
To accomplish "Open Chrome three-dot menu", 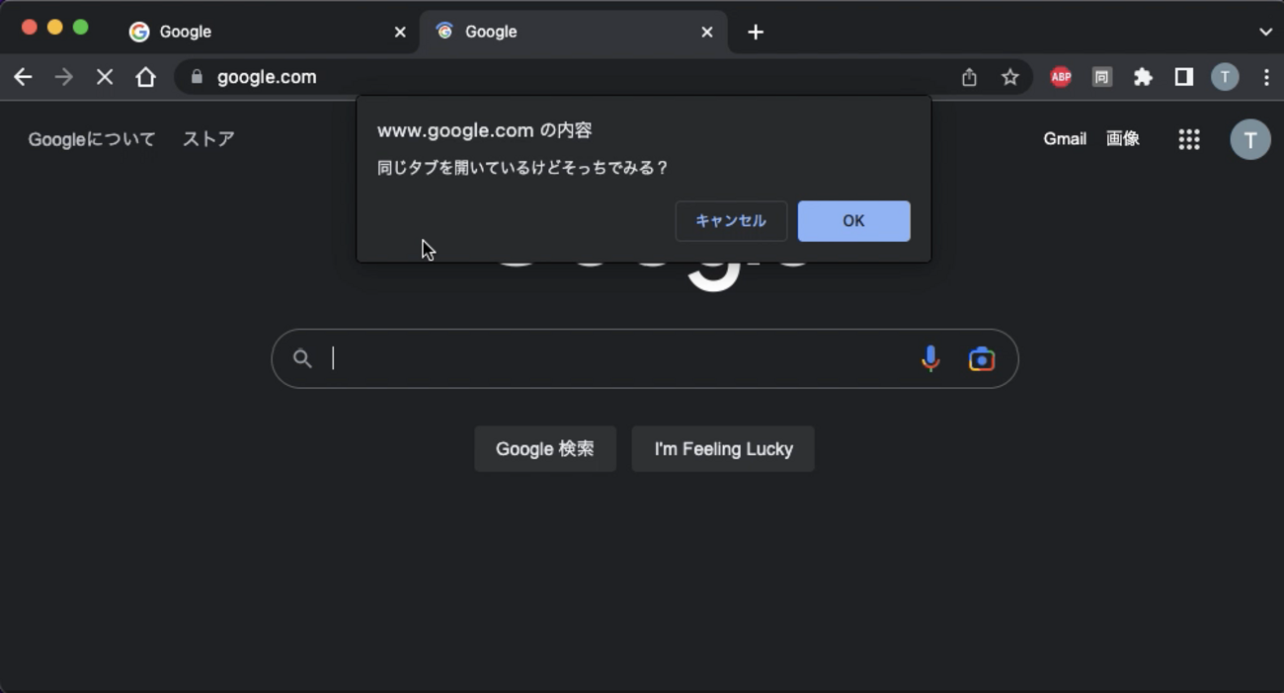I will (1266, 77).
